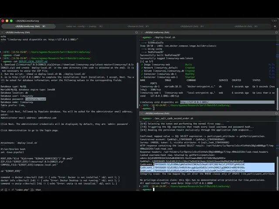279x209 pixels.
Task: Click the 'Built' status for Image limesurvey-web
Action: click(188, 65)
